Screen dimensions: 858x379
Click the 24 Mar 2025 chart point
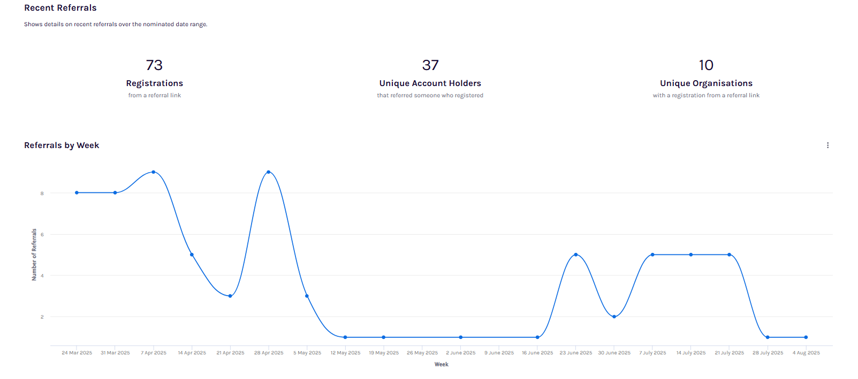coord(77,192)
